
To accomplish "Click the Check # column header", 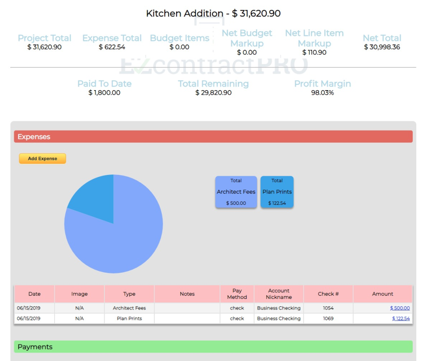I will pos(328,294).
